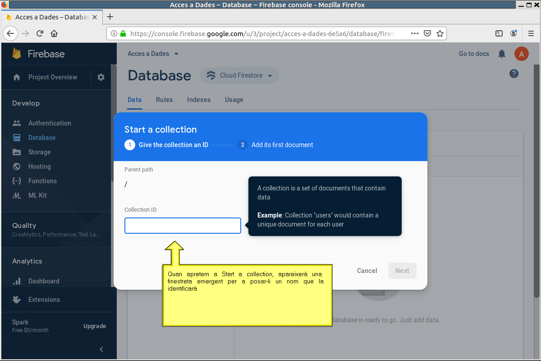
Task: Click step 2 Add its first document
Action: click(x=275, y=145)
